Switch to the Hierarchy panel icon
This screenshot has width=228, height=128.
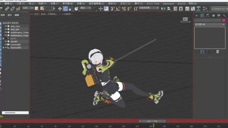click(208, 16)
